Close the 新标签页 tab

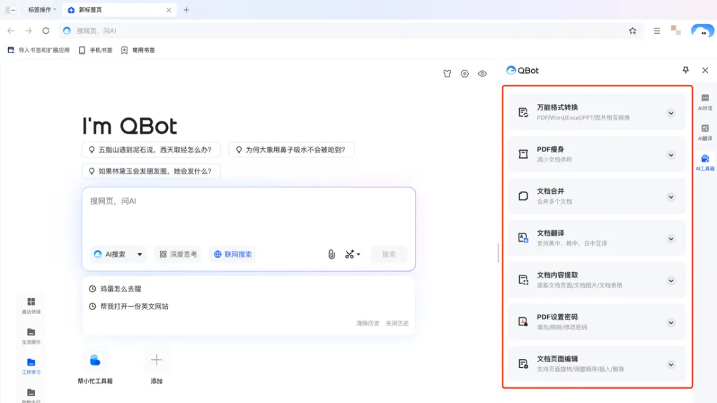click(169, 10)
